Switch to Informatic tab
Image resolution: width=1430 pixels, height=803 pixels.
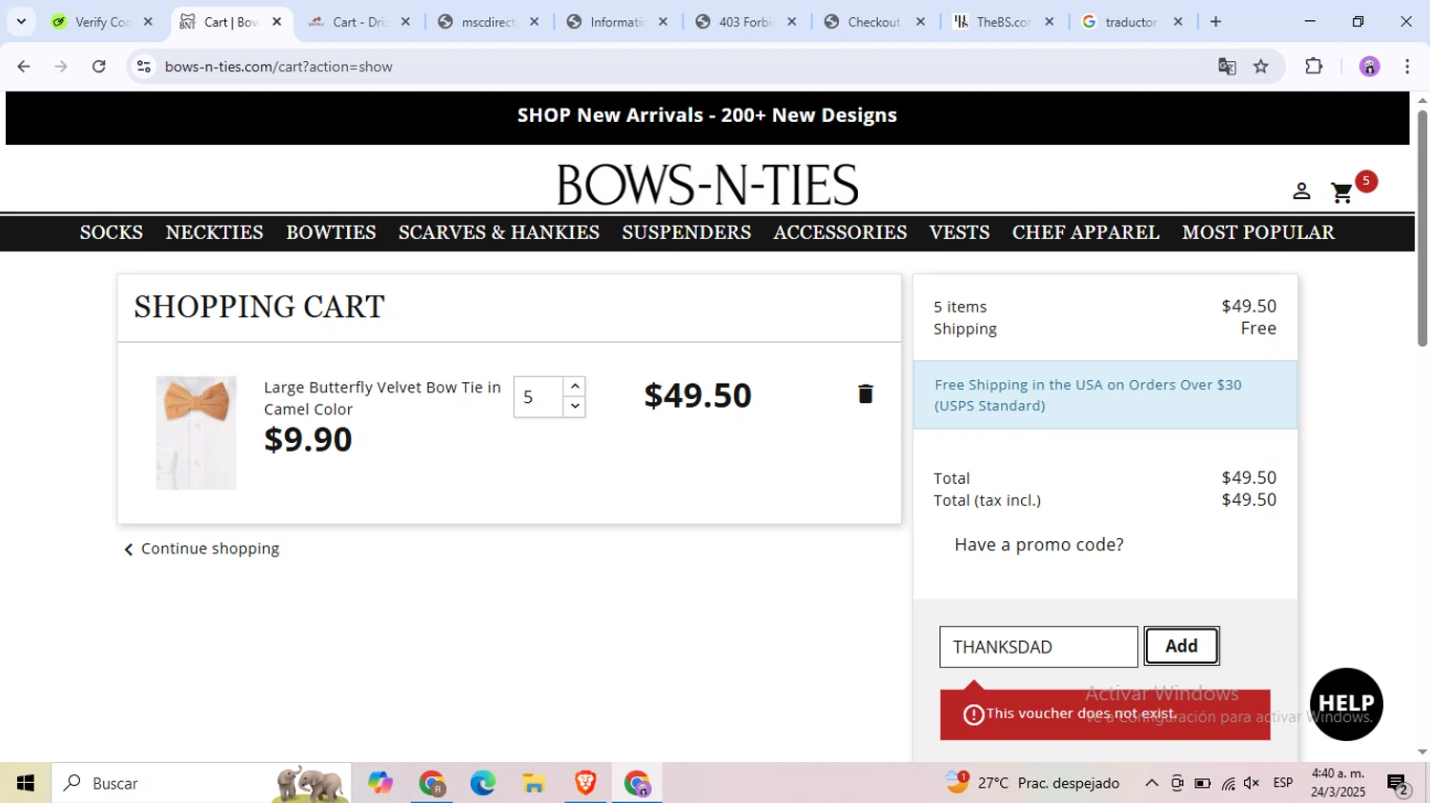[x=618, y=22]
